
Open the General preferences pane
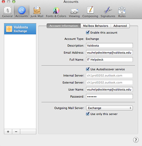[x=7, y=12]
